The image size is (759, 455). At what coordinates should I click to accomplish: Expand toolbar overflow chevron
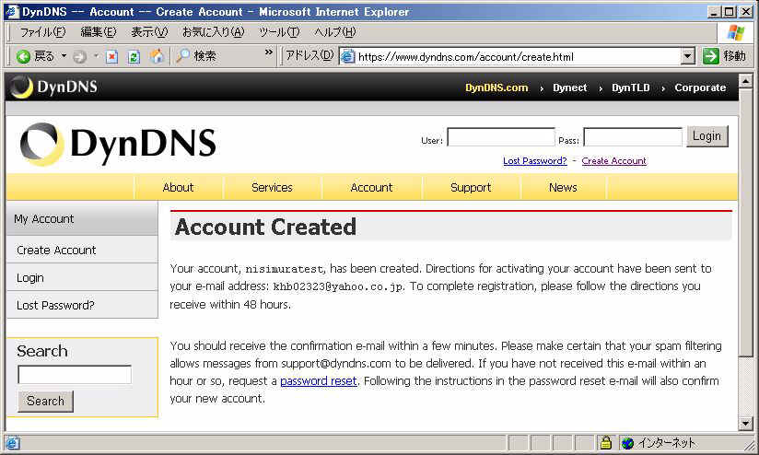(x=269, y=52)
